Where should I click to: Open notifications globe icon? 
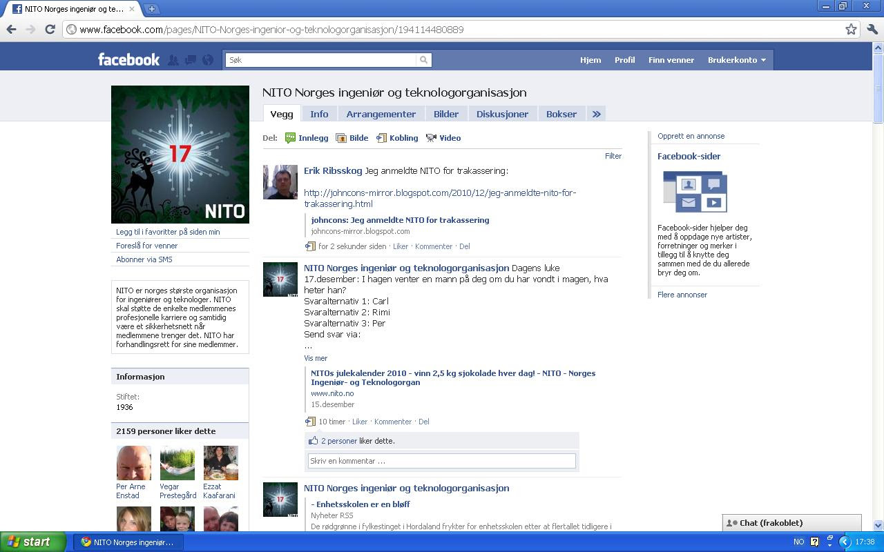point(208,60)
